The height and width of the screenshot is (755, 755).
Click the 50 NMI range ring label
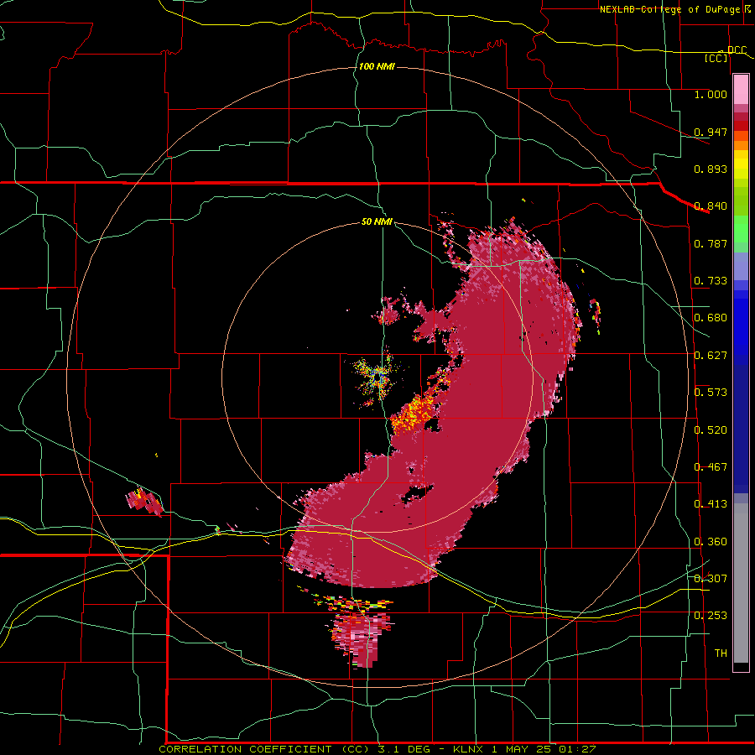(x=377, y=221)
